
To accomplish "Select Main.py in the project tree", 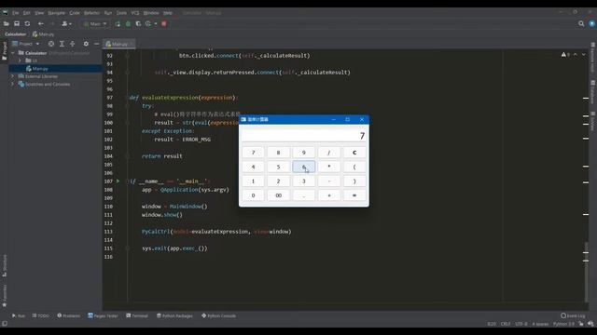I will [x=40, y=69].
